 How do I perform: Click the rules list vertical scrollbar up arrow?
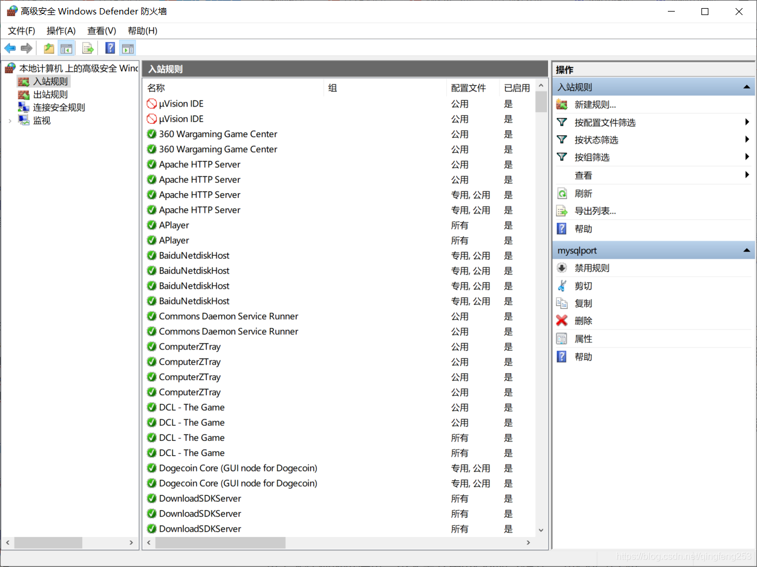[x=541, y=86]
